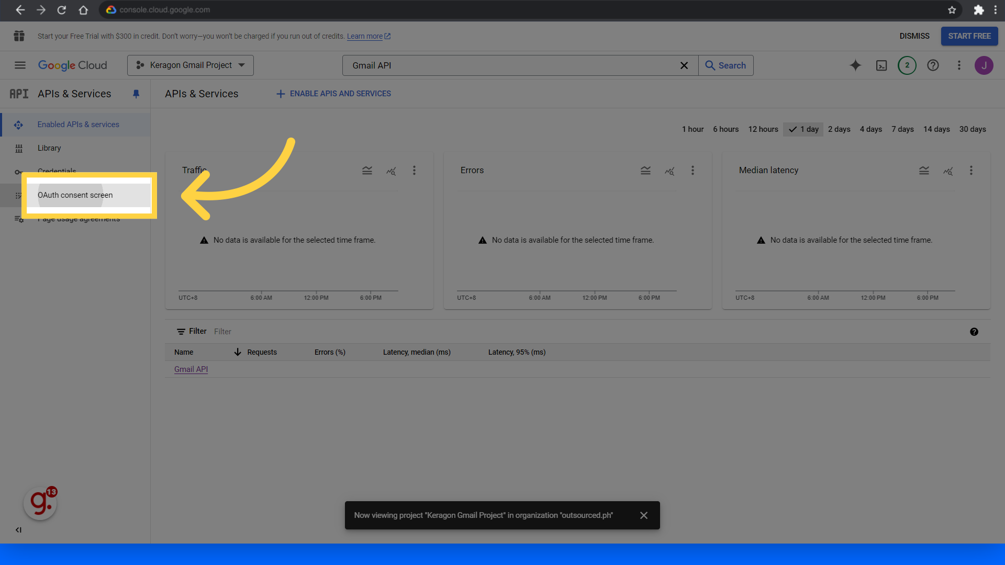Click ENABLE APIS AND SERVICES
Viewport: 1005px width, 565px height.
333,94
